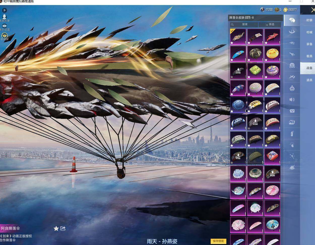Download the 658KB parachute skin
This screenshot has width=315, height=245.
pos(255,122)
